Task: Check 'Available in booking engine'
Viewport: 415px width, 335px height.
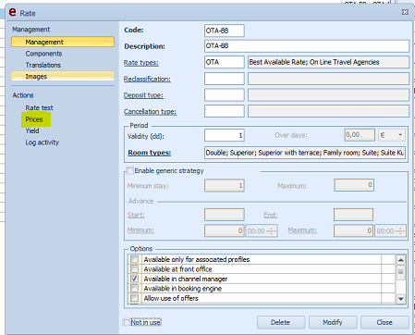Action: pyautogui.click(x=134, y=288)
